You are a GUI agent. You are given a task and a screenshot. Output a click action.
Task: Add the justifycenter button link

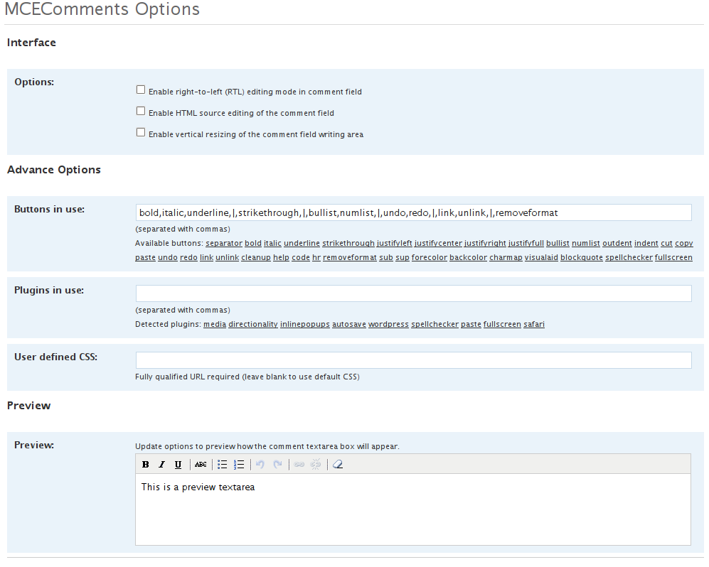[438, 243]
